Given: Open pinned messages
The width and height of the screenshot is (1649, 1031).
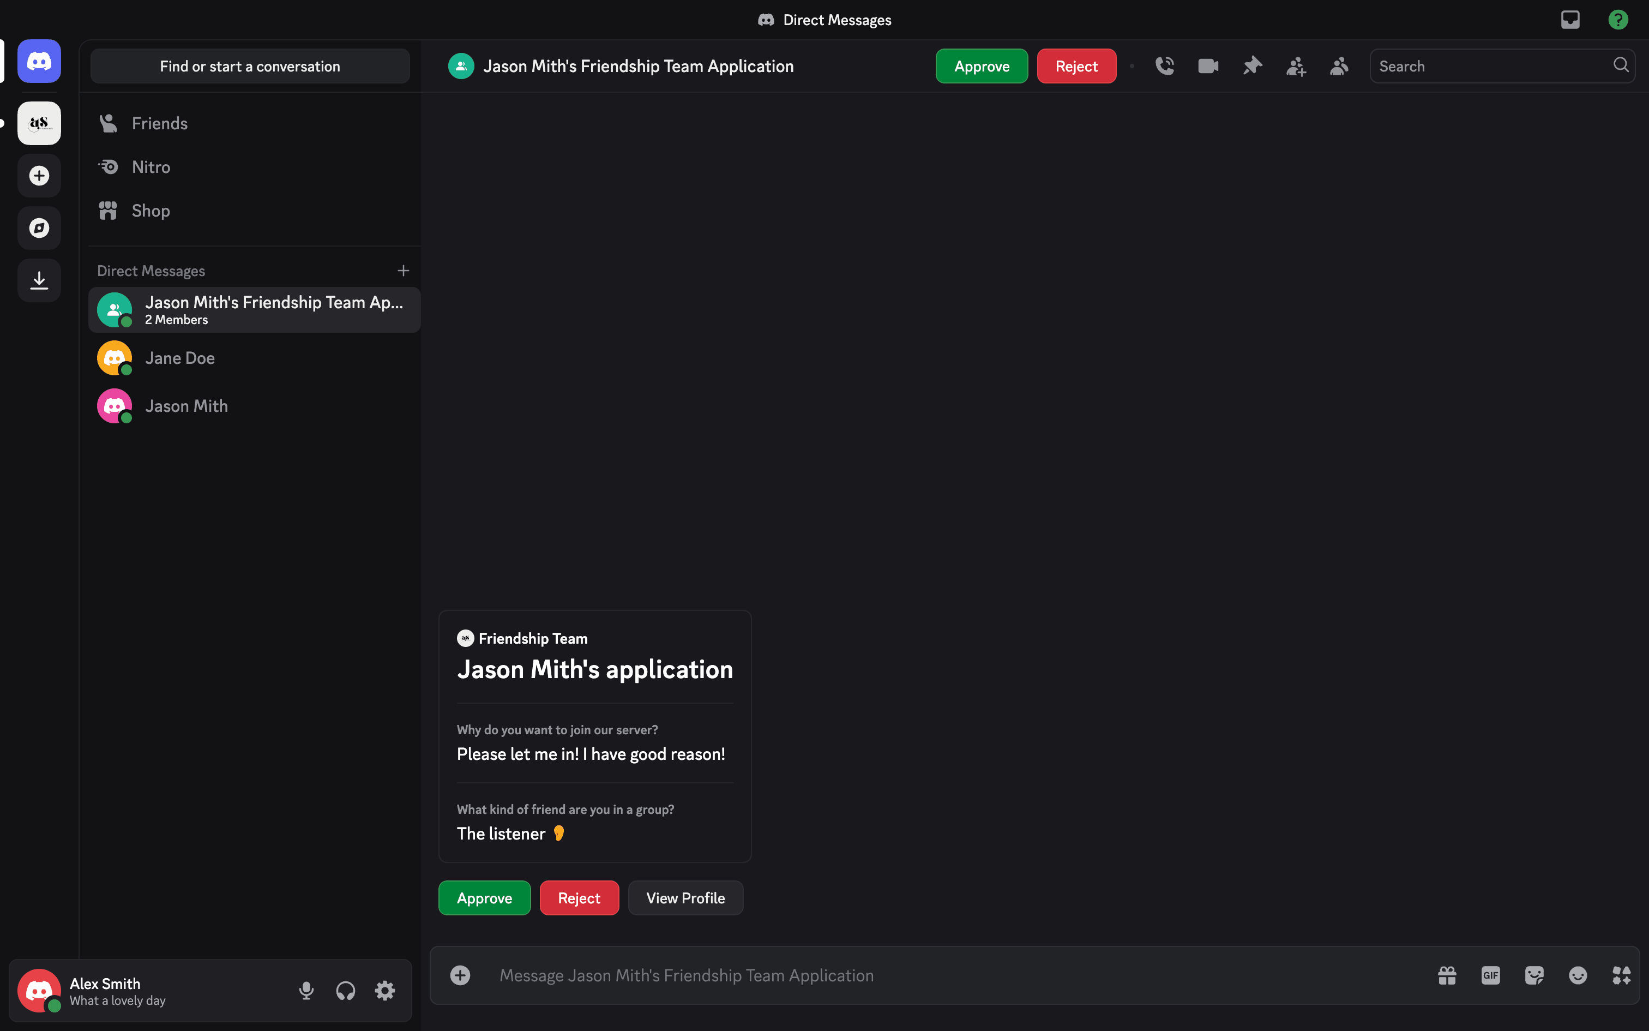Looking at the screenshot, I should (x=1253, y=66).
